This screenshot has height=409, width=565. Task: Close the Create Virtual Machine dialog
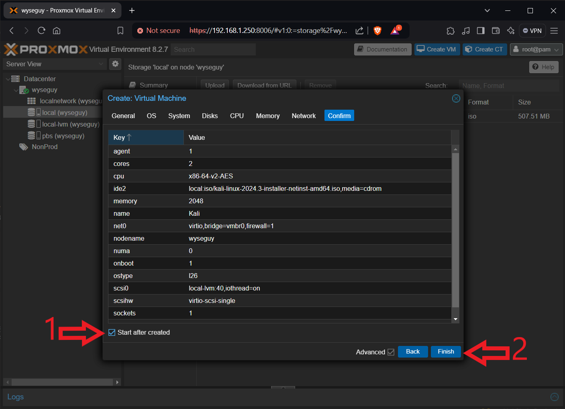point(456,98)
